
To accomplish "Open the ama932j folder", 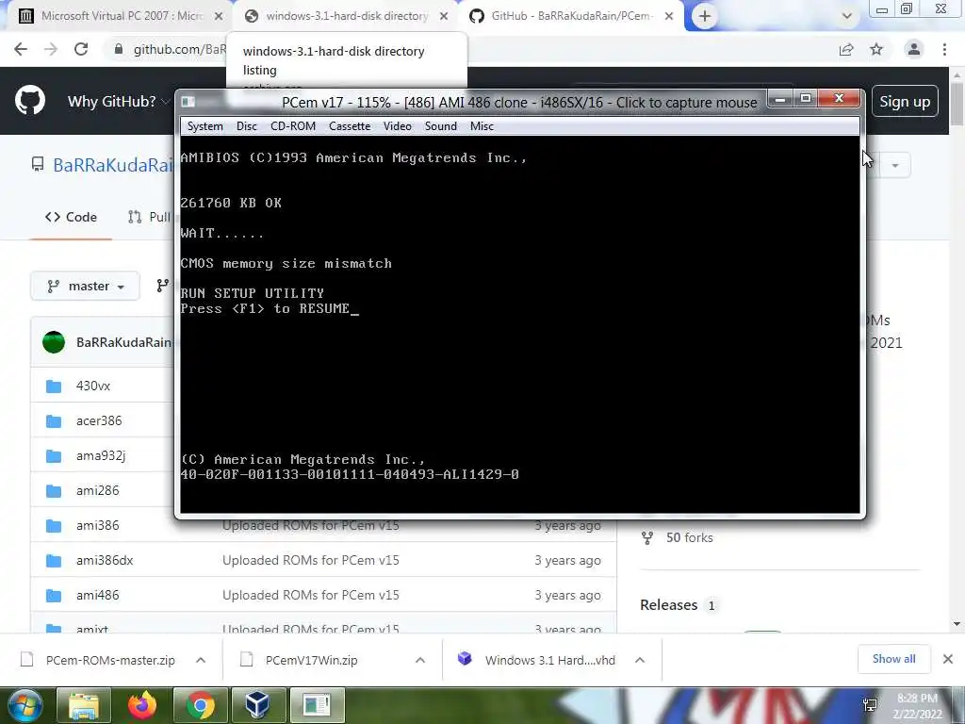I will pos(101,455).
